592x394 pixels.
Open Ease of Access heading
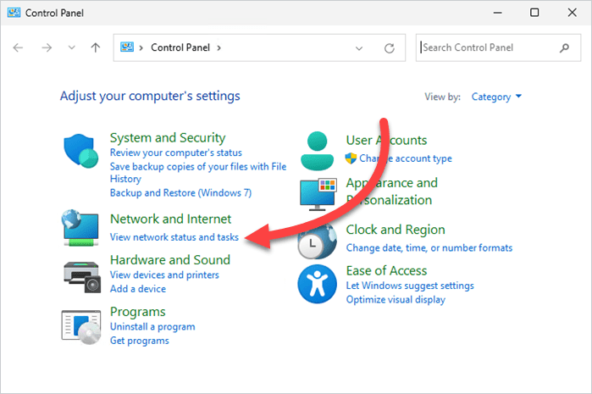[386, 271]
